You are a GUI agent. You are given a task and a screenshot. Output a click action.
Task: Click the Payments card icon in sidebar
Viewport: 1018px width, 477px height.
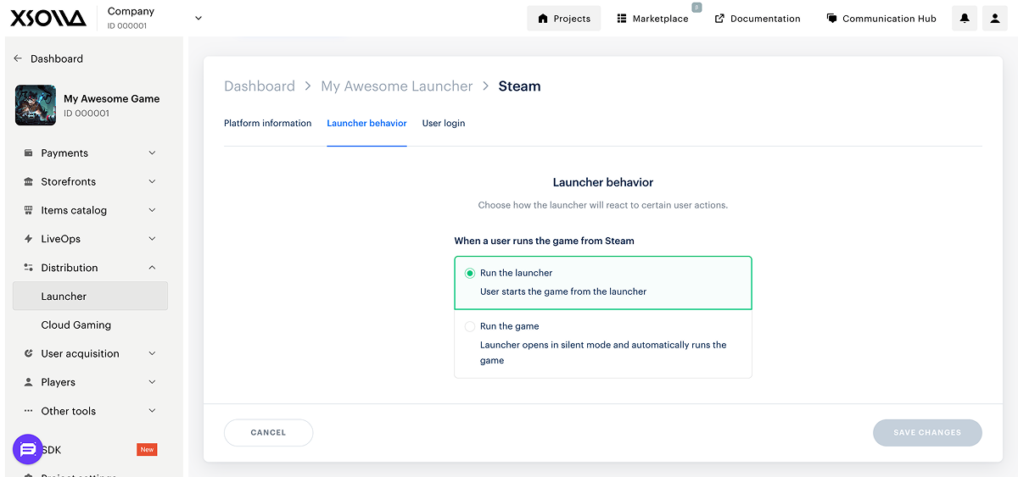click(x=29, y=153)
